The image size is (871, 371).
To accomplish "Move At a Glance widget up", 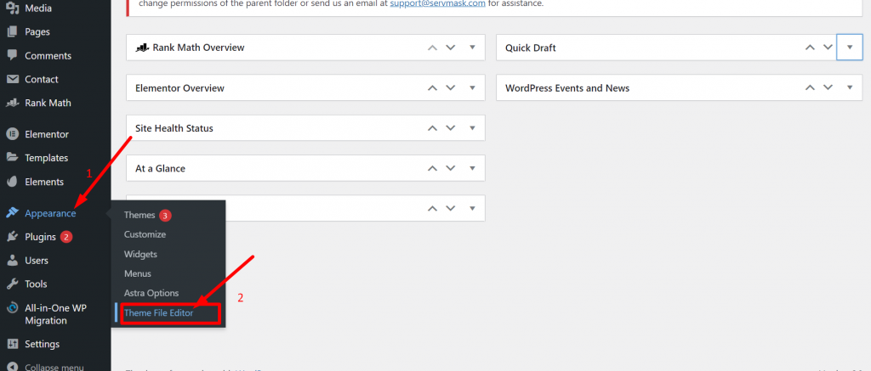I will pos(432,168).
